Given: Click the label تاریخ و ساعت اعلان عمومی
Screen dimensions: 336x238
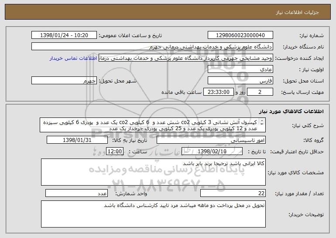Looking at the screenshot, I should 130,35.
